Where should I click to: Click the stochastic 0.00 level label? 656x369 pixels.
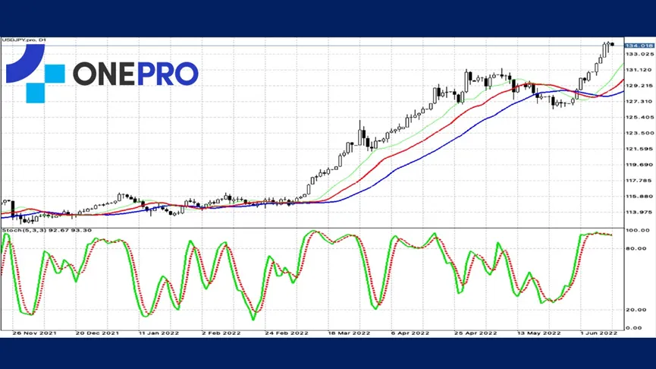634,327
